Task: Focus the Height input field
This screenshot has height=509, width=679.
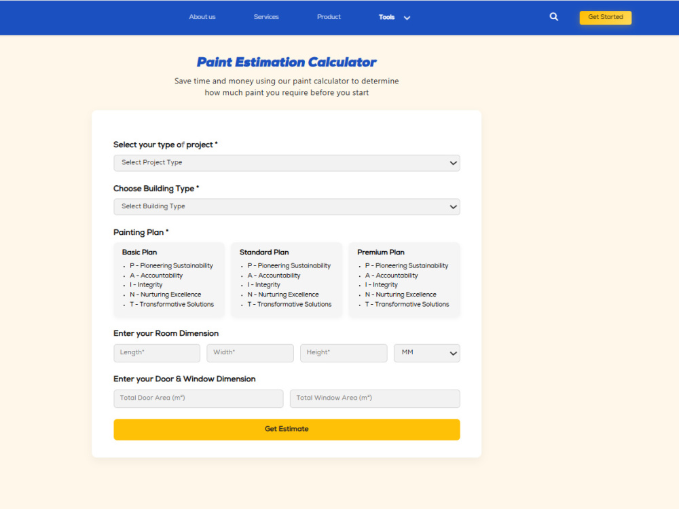Action: [344, 353]
